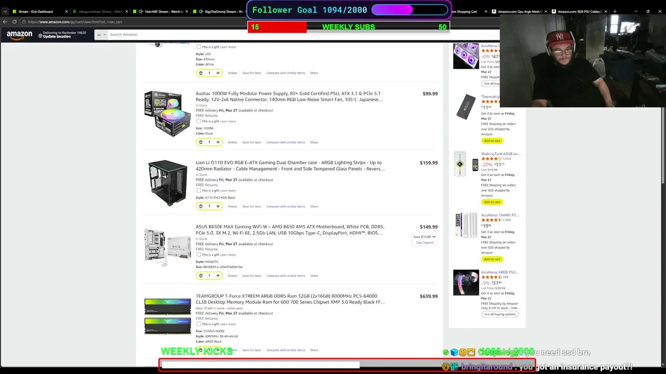Image resolution: width=666 pixels, height=374 pixels.
Task: Open a new browser tab
Action: click(615, 11)
